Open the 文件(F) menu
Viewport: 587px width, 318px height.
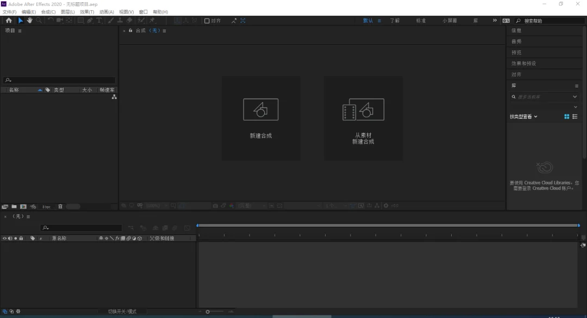(x=9, y=12)
